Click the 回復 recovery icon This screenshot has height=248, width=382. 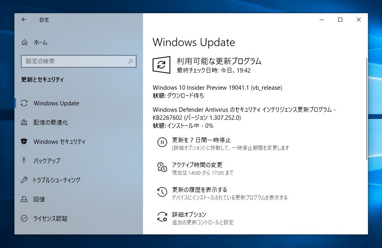[24, 199]
